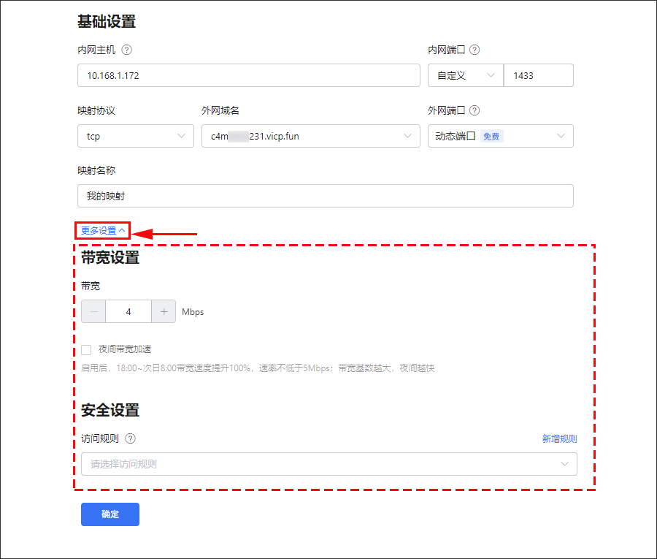Decrease bandwidth with the minus button
The image size is (657, 559).
[93, 311]
